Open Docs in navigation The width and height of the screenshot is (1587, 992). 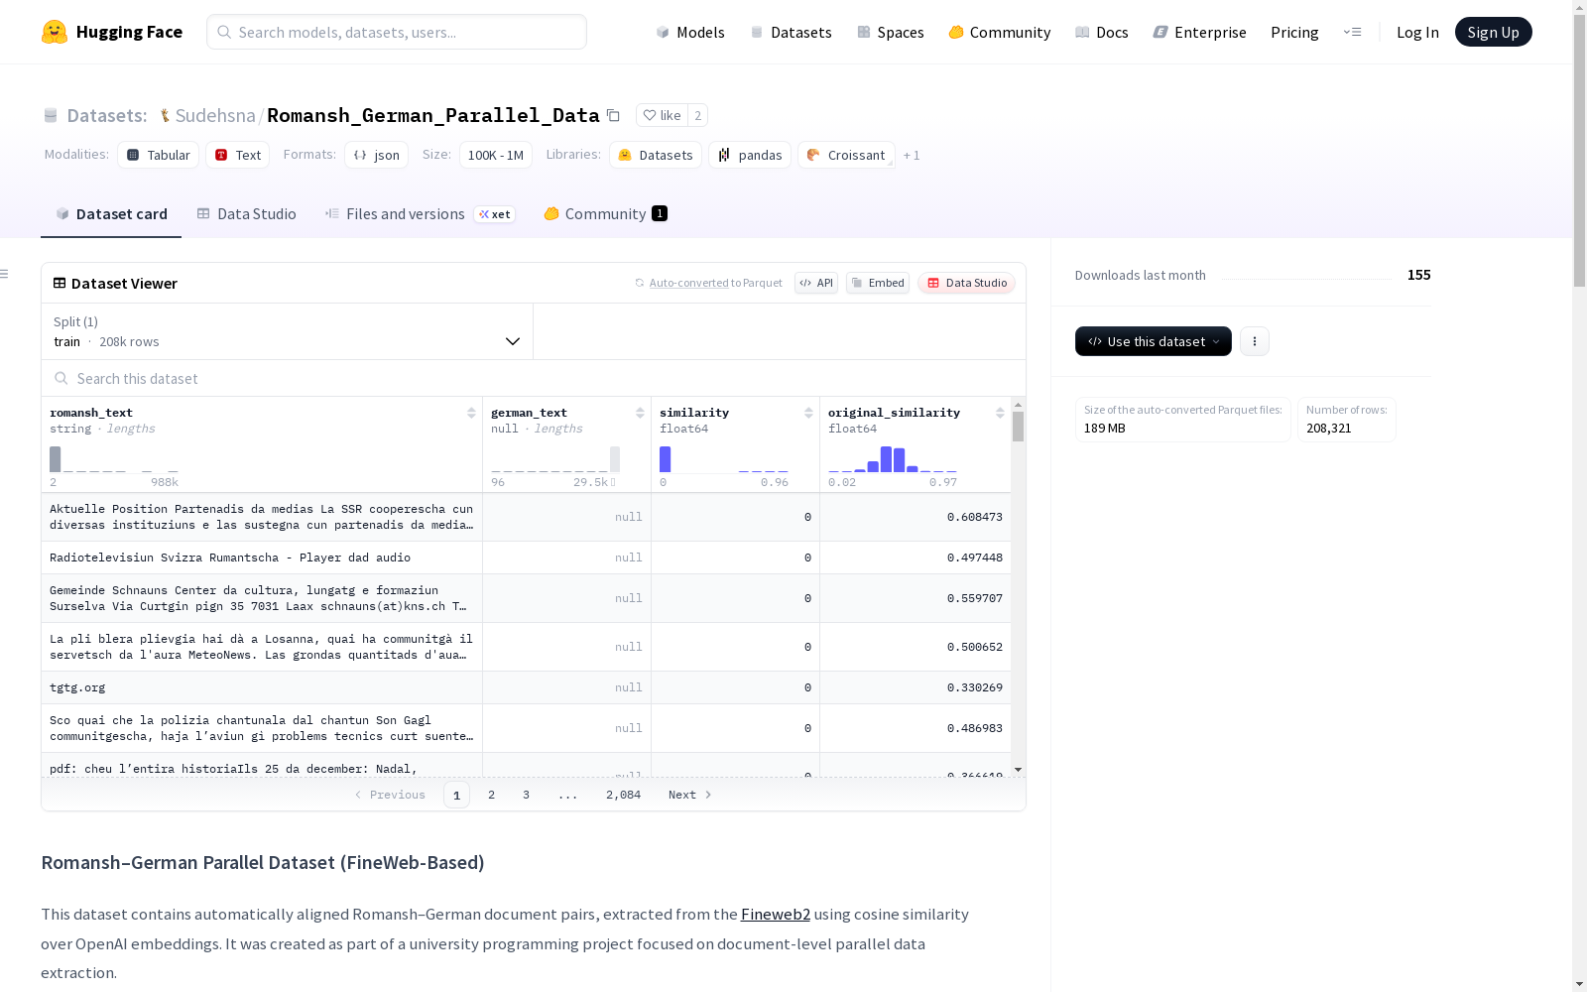[1102, 32]
